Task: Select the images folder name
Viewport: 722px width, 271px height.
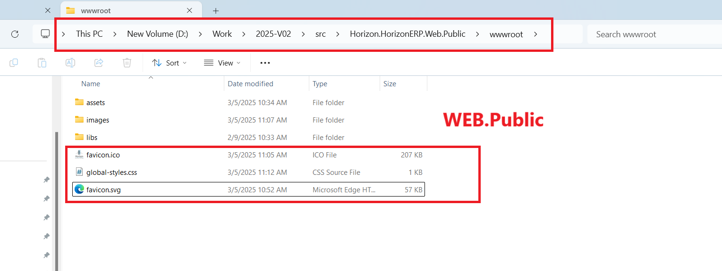Action: (x=98, y=120)
